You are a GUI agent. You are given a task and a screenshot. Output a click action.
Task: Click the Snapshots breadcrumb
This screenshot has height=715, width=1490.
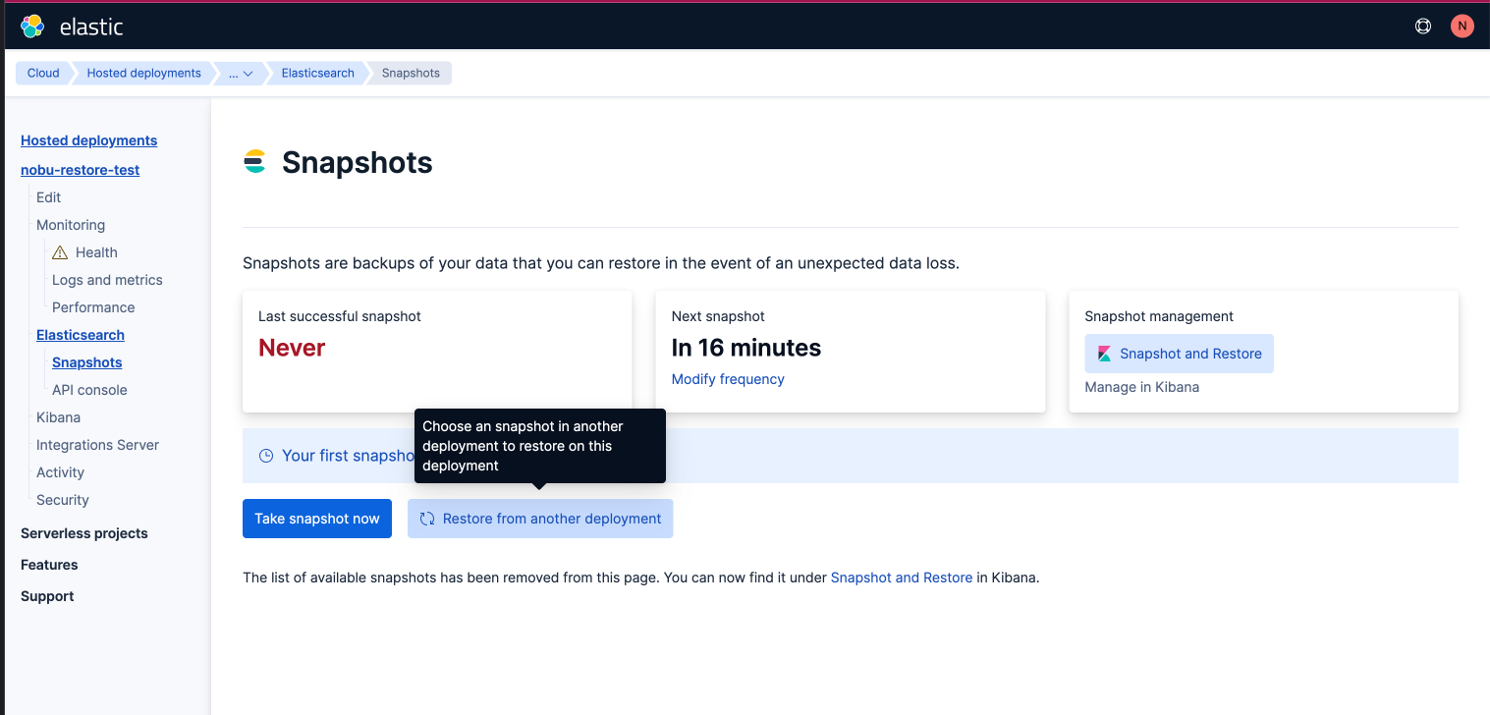(x=411, y=73)
